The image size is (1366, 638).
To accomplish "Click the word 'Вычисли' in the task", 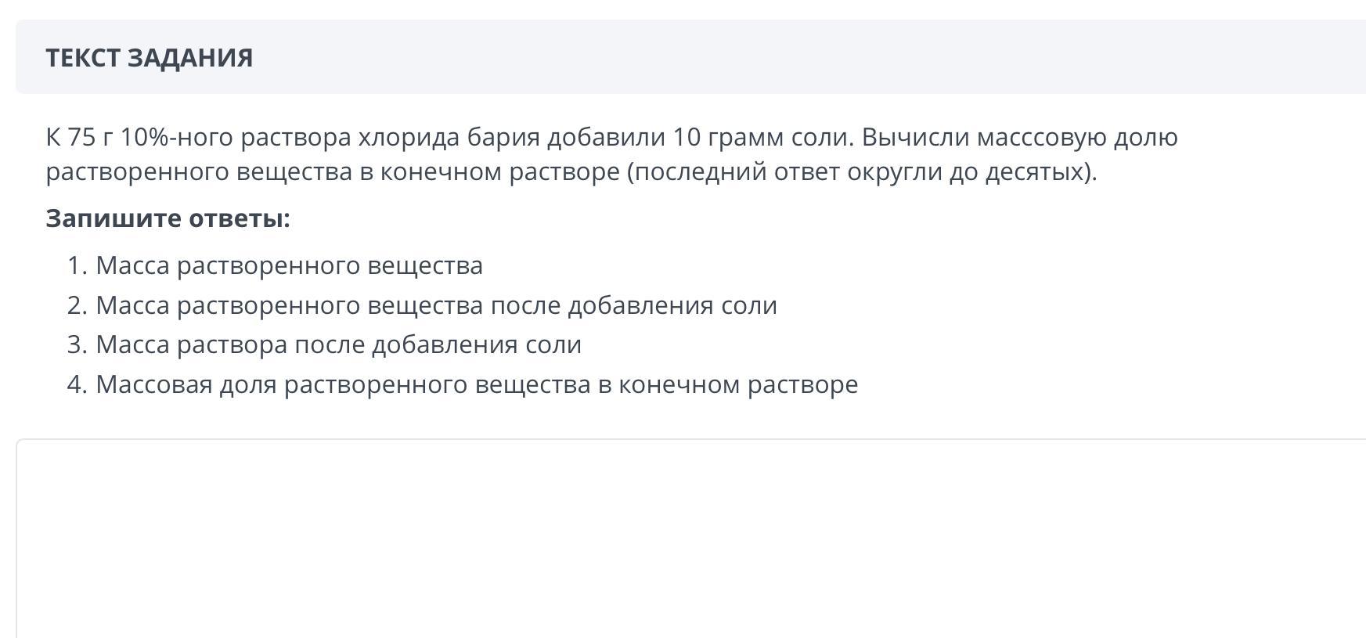I will click(915, 137).
